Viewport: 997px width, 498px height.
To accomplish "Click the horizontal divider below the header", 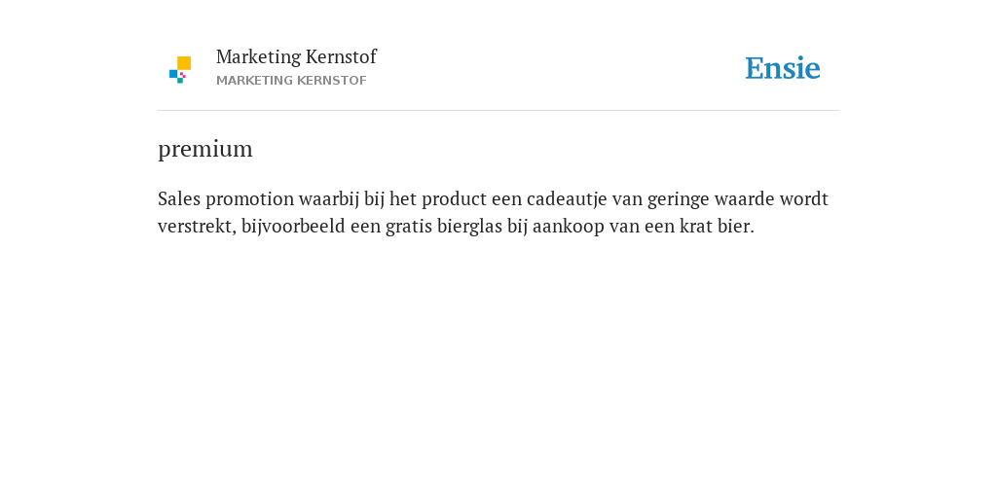I will [x=498, y=111].
